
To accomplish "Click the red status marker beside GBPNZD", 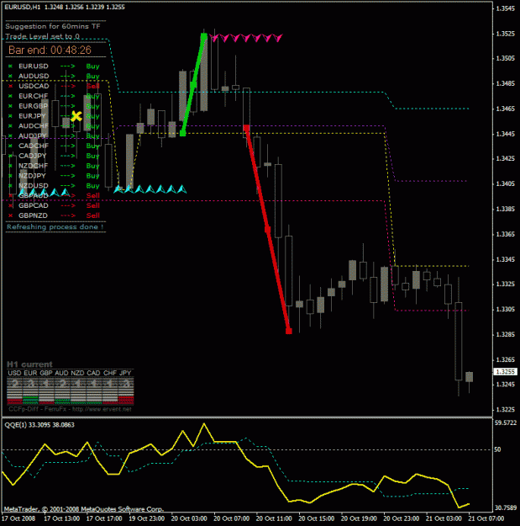I will coord(10,215).
